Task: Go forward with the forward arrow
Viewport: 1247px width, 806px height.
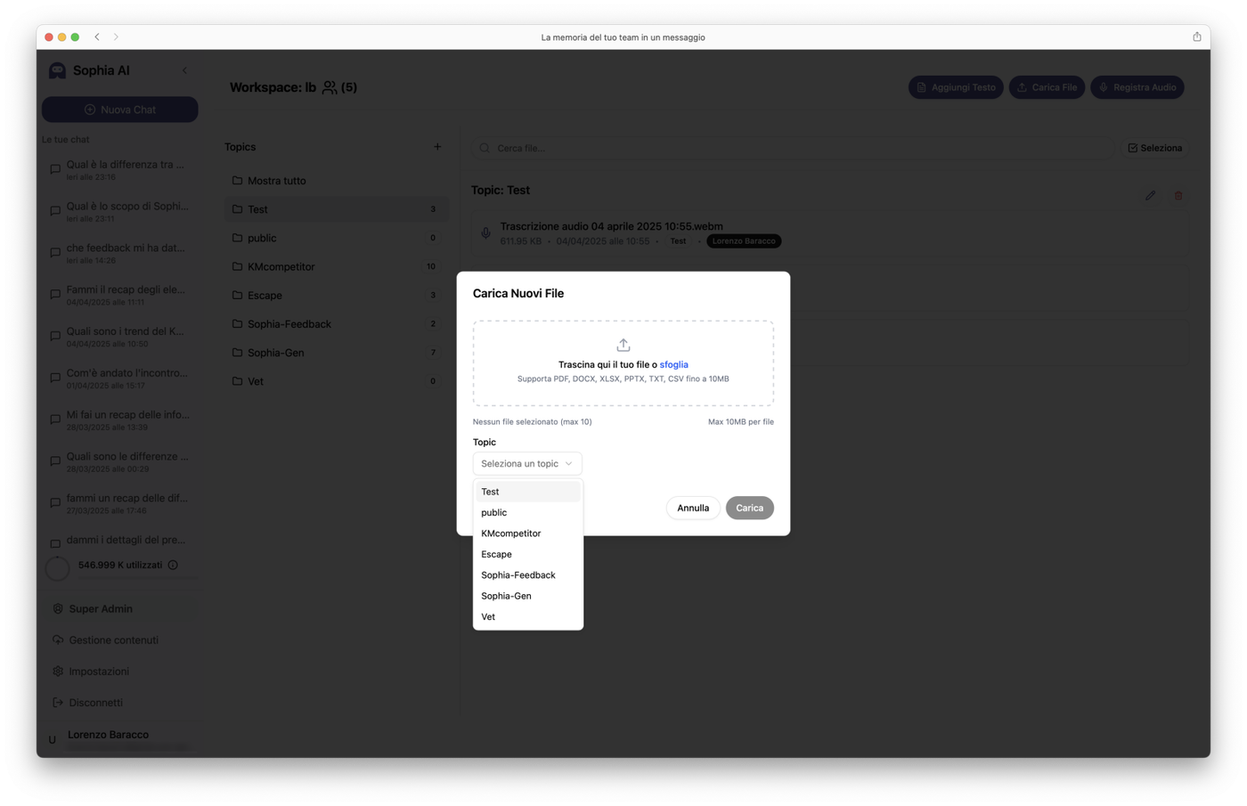Action: [x=116, y=37]
